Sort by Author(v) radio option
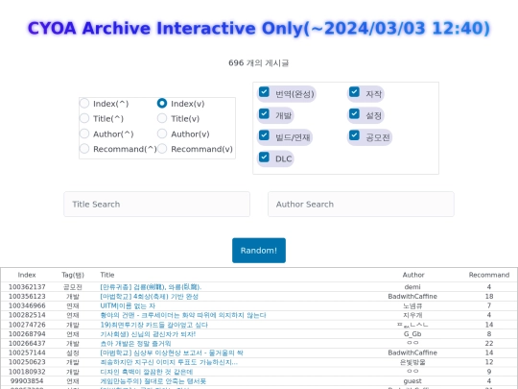The width and height of the screenshot is (518, 389). coord(162,134)
